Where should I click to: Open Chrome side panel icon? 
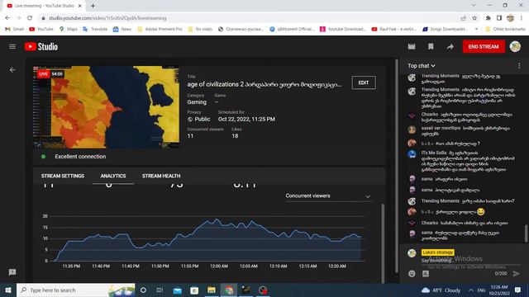click(x=499, y=18)
